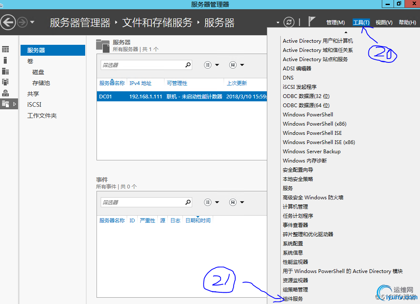
Task: Click list options icon in servers panel
Action: pyautogui.click(x=208, y=65)
